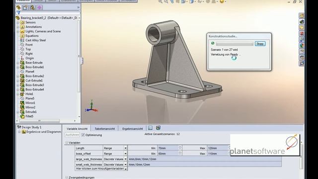This screenshot has height=179, width=318.
Task: Open the Design Library task pane icon
Action: tap(302, 22)
